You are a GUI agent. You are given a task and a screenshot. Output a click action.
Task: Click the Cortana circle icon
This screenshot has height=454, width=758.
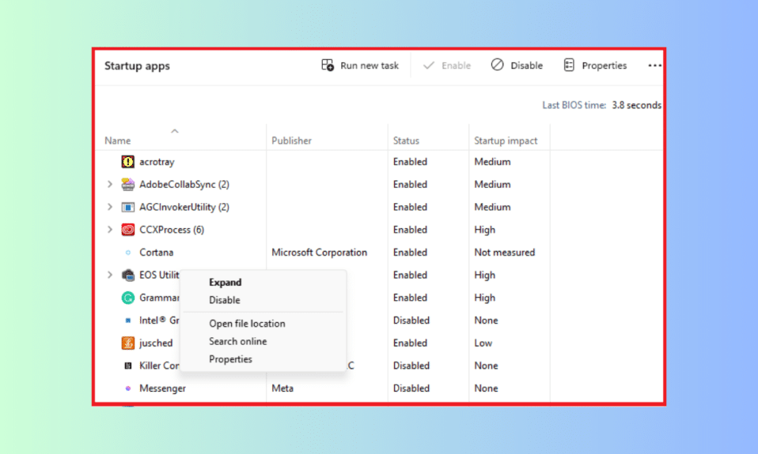pos(127,253)
